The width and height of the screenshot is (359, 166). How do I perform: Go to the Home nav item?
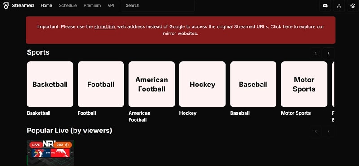pos(46,5)
